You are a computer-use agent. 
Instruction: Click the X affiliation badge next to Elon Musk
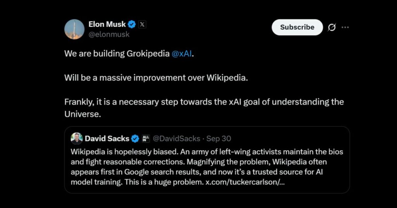tap(142, 24)
